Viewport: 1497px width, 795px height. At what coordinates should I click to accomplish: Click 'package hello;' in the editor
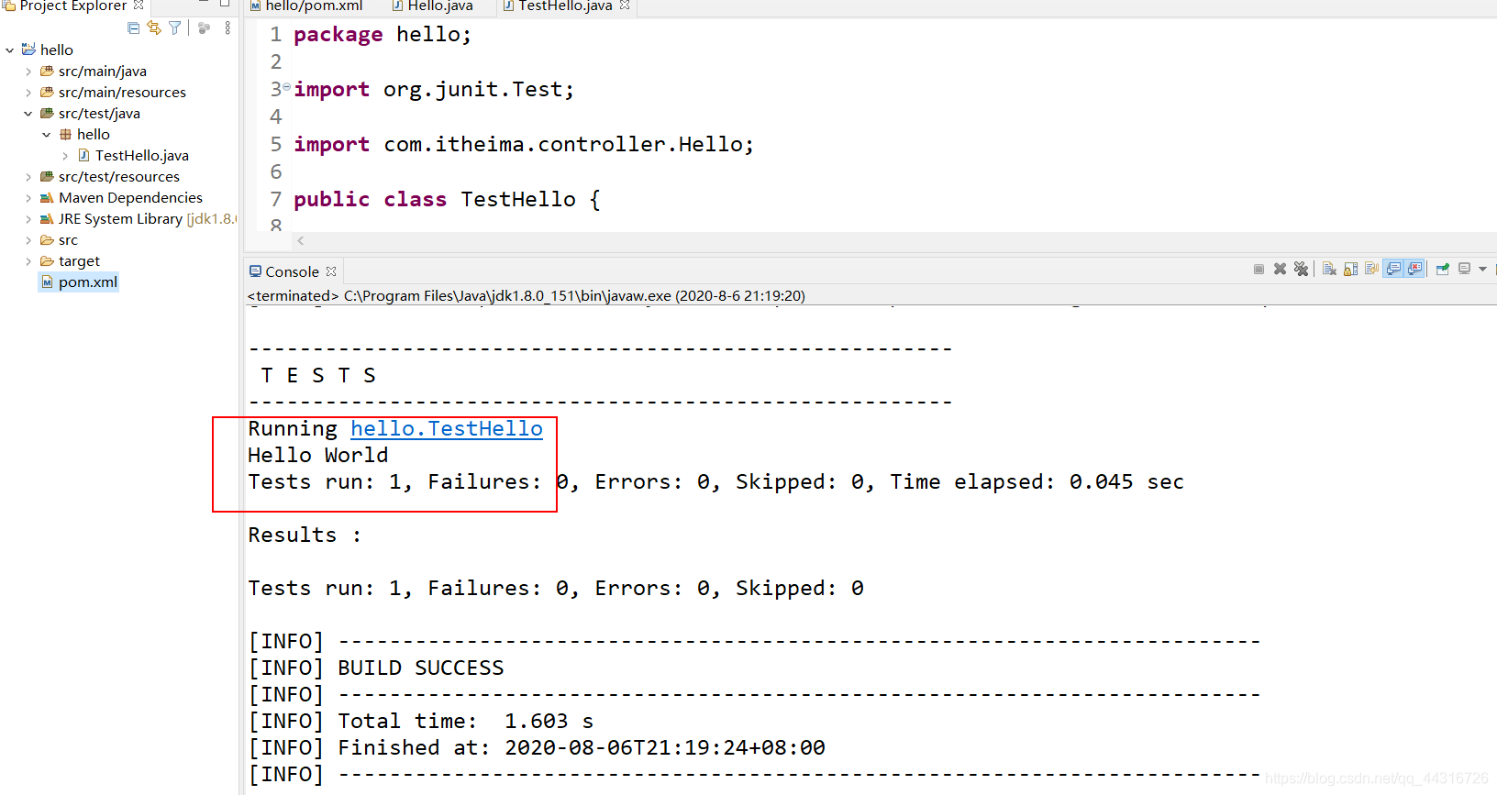(383, 35)
